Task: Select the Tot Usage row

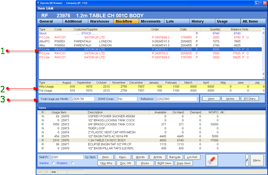Action: pyautogui.click(x=152, y=91)
